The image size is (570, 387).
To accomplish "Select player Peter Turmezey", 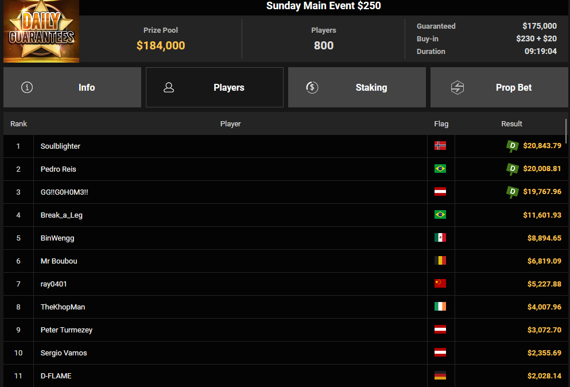I will pyautogui.click(x=67, y=330).
